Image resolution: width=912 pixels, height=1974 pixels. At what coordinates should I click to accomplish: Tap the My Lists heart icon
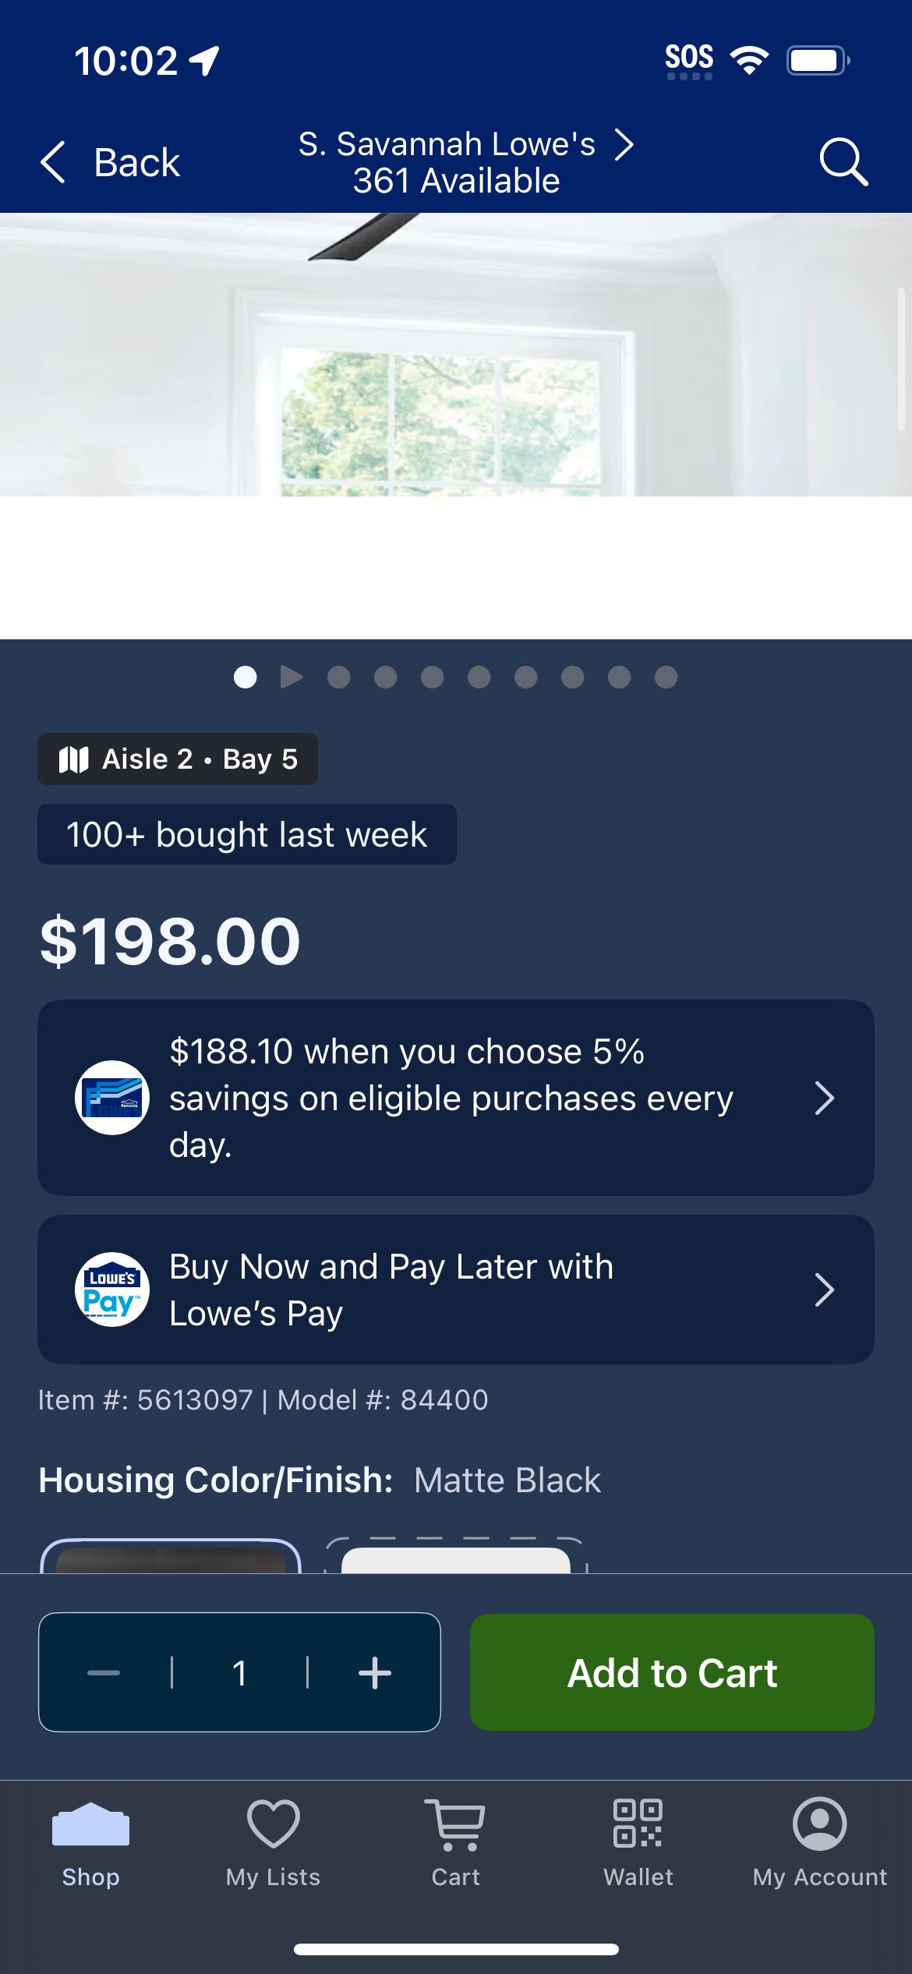pyautogui.click(x=274, y=1824)
